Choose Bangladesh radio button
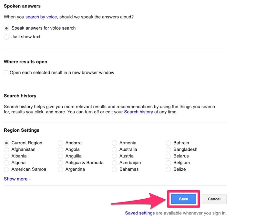The height and width of the screenshot is (217, 255). pyautogui.click(x=168, y=150)
